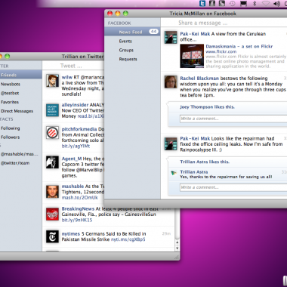Click alleyinsider's avatar in Twitter window
The image size is (287, 287).
coord(52,110)
